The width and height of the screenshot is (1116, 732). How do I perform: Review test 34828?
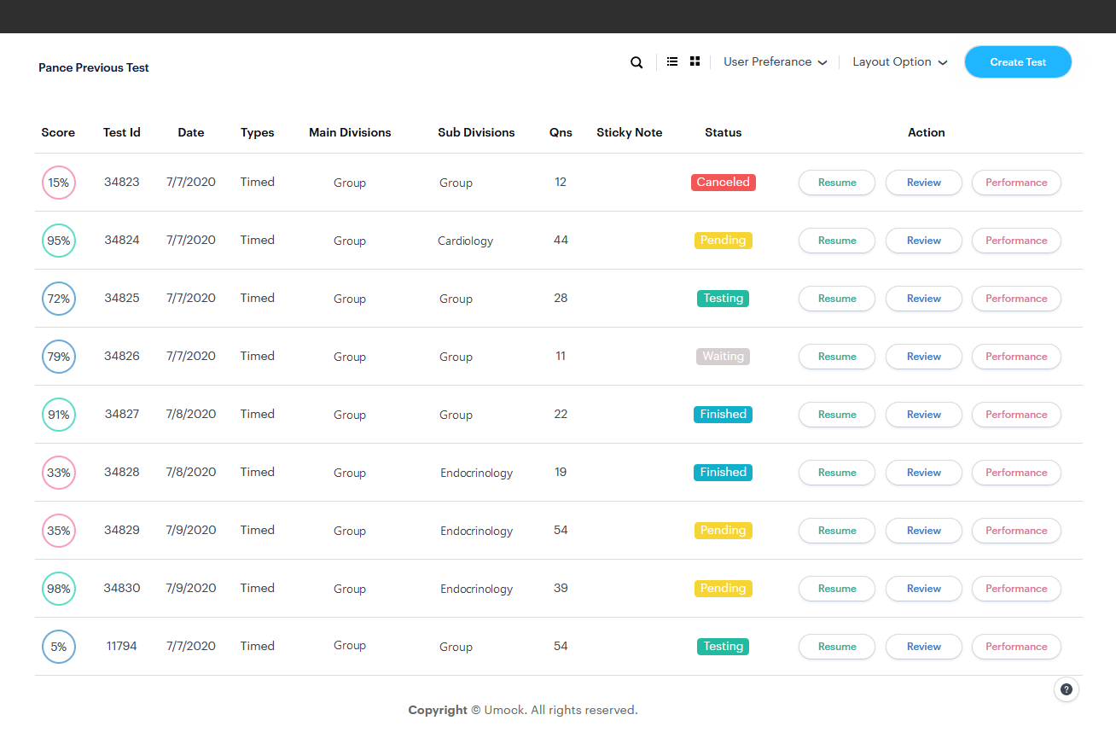pos(924,473)
